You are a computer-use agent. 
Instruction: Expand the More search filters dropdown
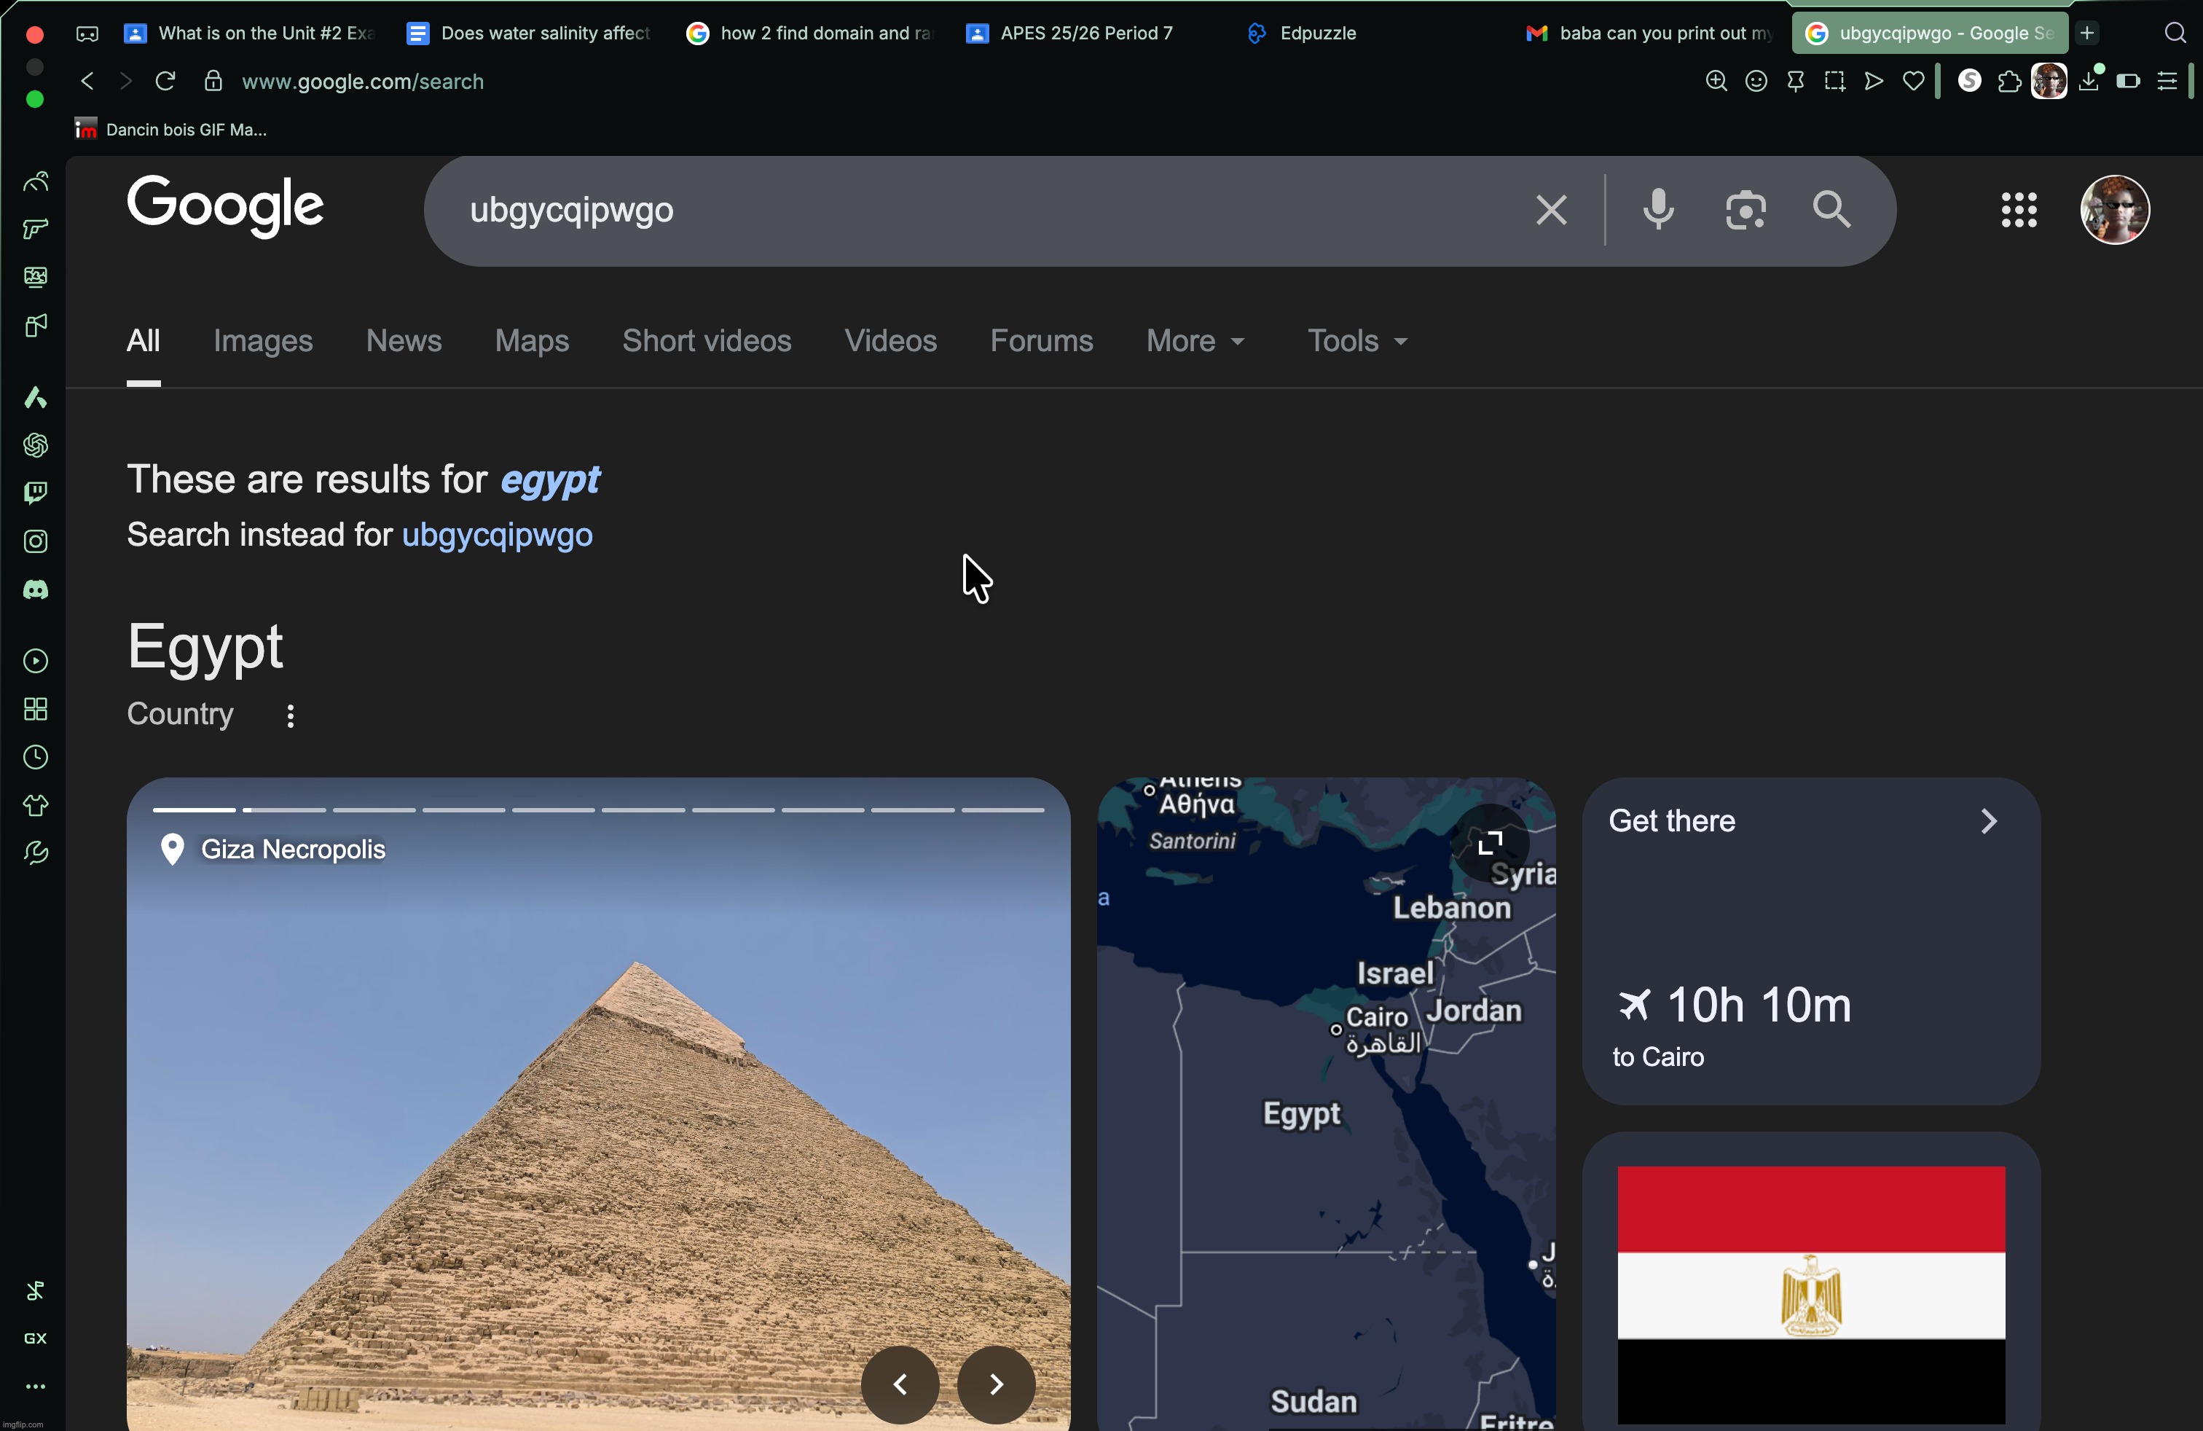(x=1195, y=342)
